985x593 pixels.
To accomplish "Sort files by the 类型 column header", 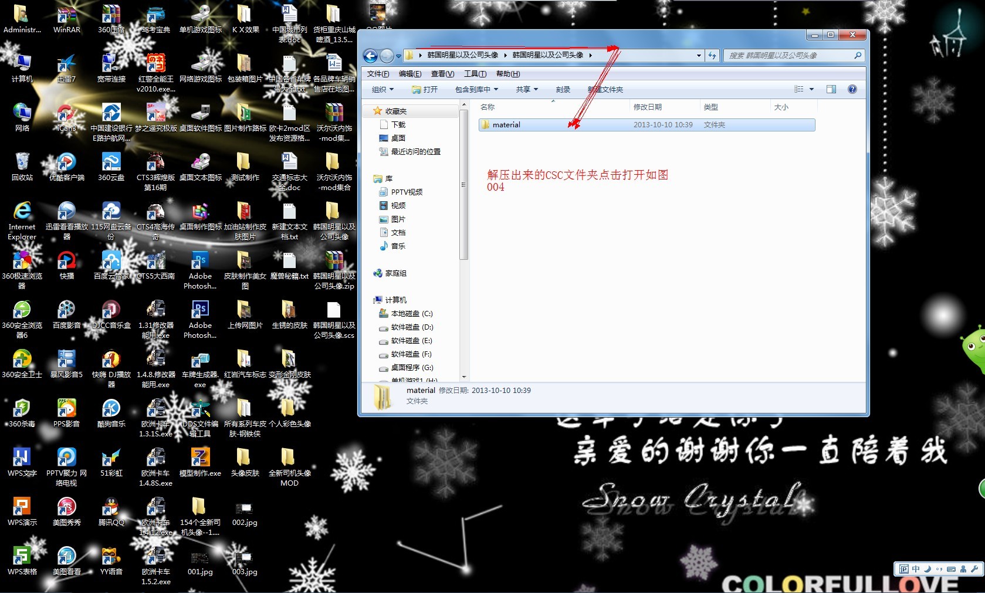I will coord(736,107).
